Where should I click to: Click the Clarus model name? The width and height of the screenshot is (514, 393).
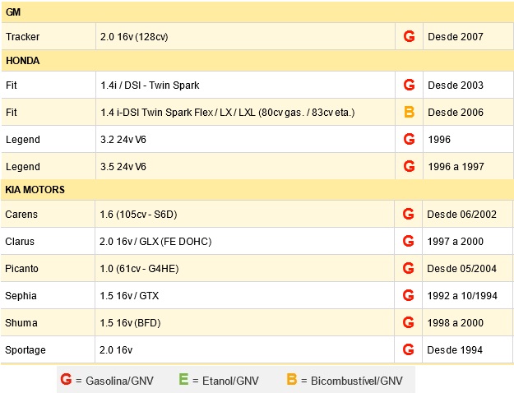pos(20,242)
